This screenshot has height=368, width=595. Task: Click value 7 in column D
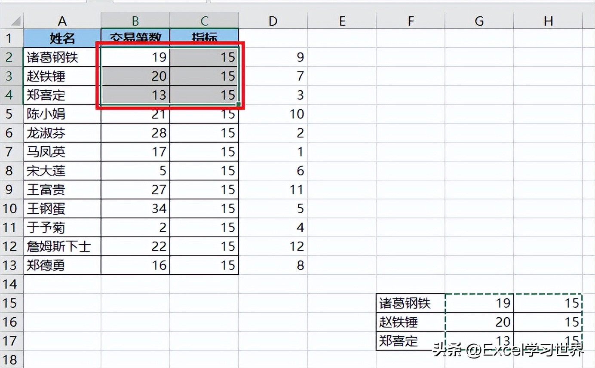pyautogui.click(x=273, y=76)
